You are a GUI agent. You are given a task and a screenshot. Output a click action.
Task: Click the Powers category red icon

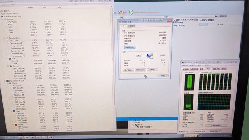point(16,125)
